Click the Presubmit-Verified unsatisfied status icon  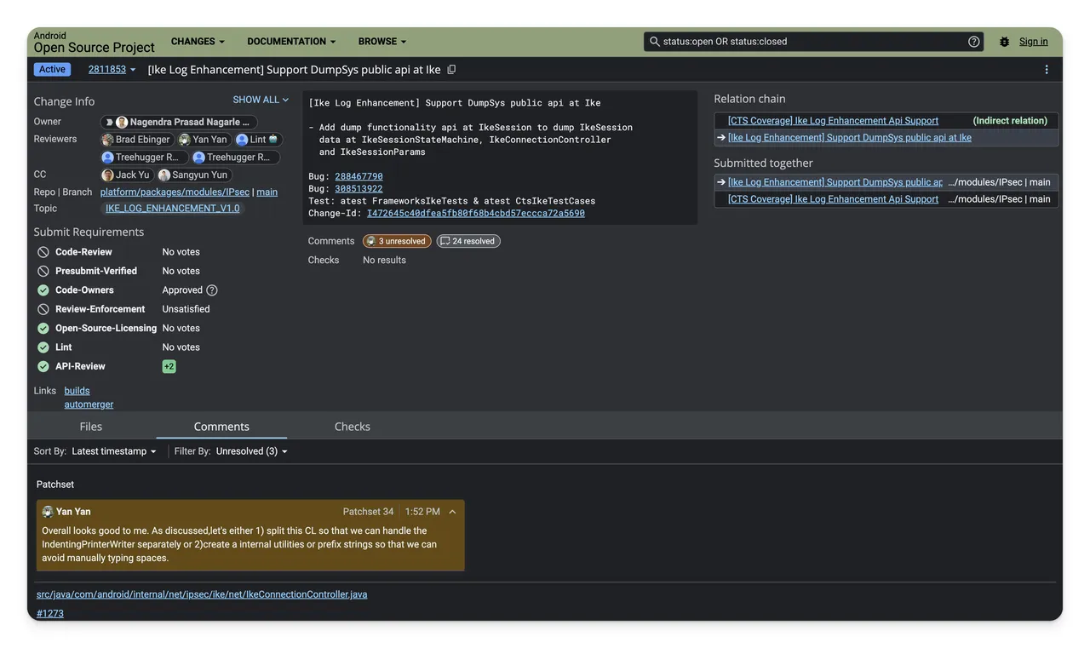point(43,271)
